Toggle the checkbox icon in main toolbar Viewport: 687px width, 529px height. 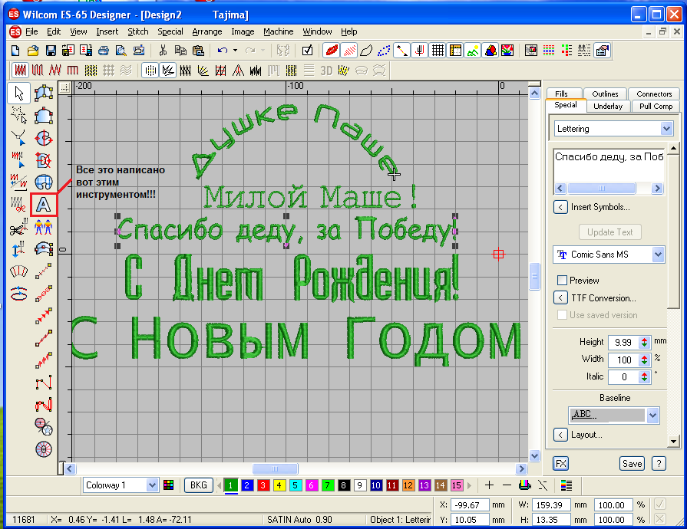308,51
